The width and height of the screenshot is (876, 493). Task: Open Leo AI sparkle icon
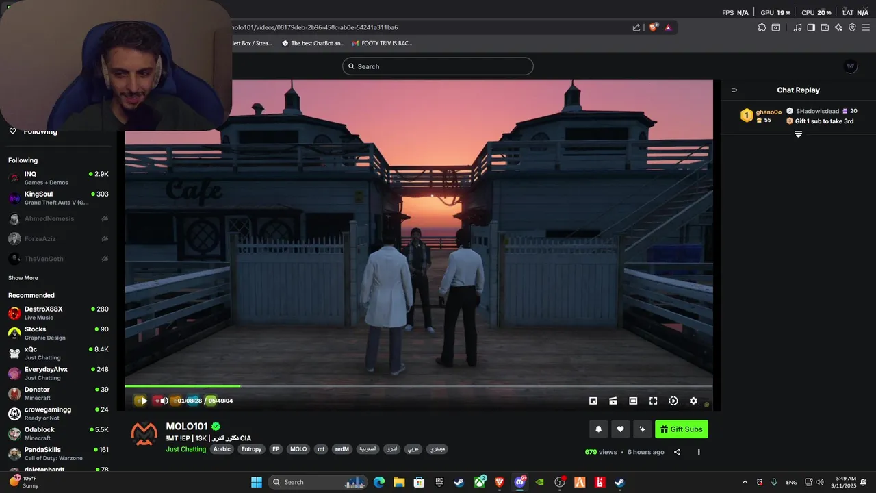point(838,27)
